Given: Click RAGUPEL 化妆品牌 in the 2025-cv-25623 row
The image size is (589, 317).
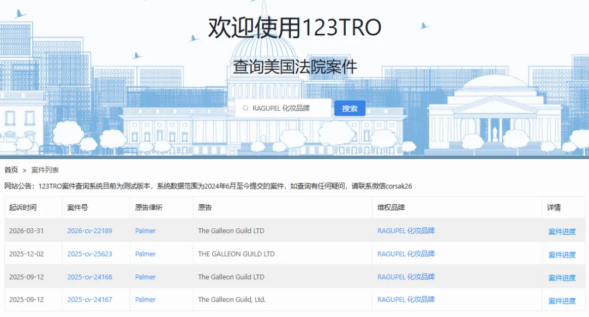Looking at the screenshot, I should [x=406, y=254].
